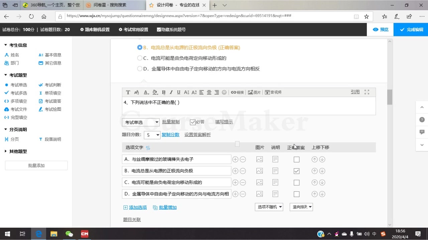
Task: Align text left in editor
Action: click(202, 92)
